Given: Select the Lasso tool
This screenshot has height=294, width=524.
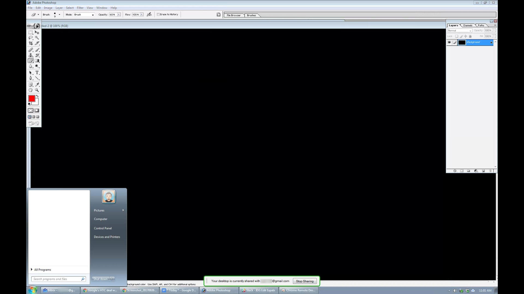Looking at the screenshot, I should pyautogui.click(x=31, y=38).
